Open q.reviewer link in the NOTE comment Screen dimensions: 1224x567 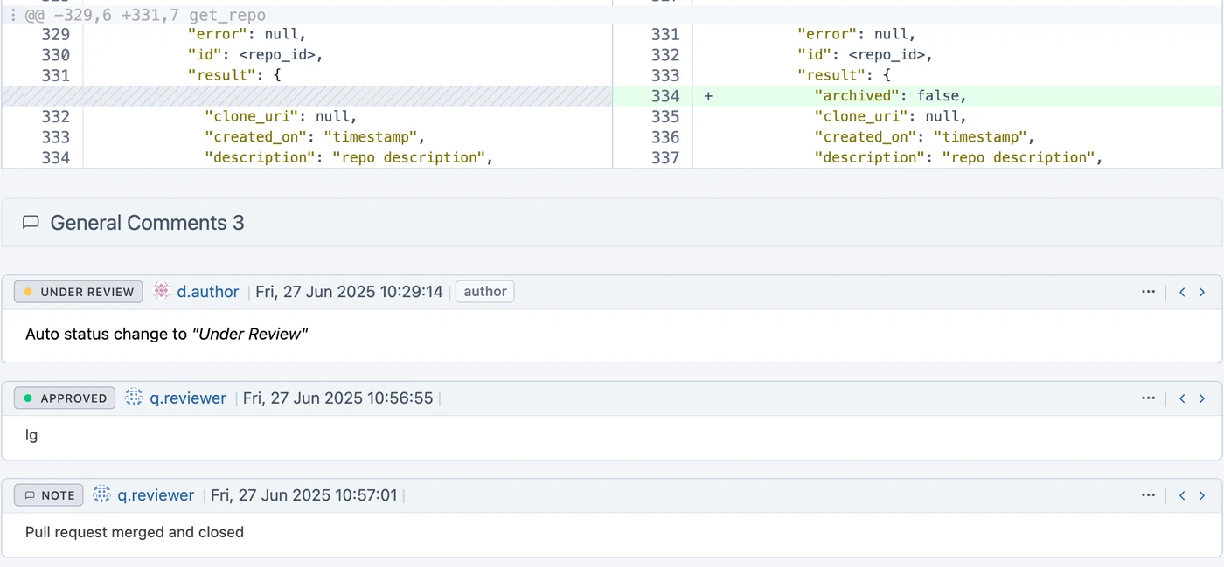(x=156, y=495)
